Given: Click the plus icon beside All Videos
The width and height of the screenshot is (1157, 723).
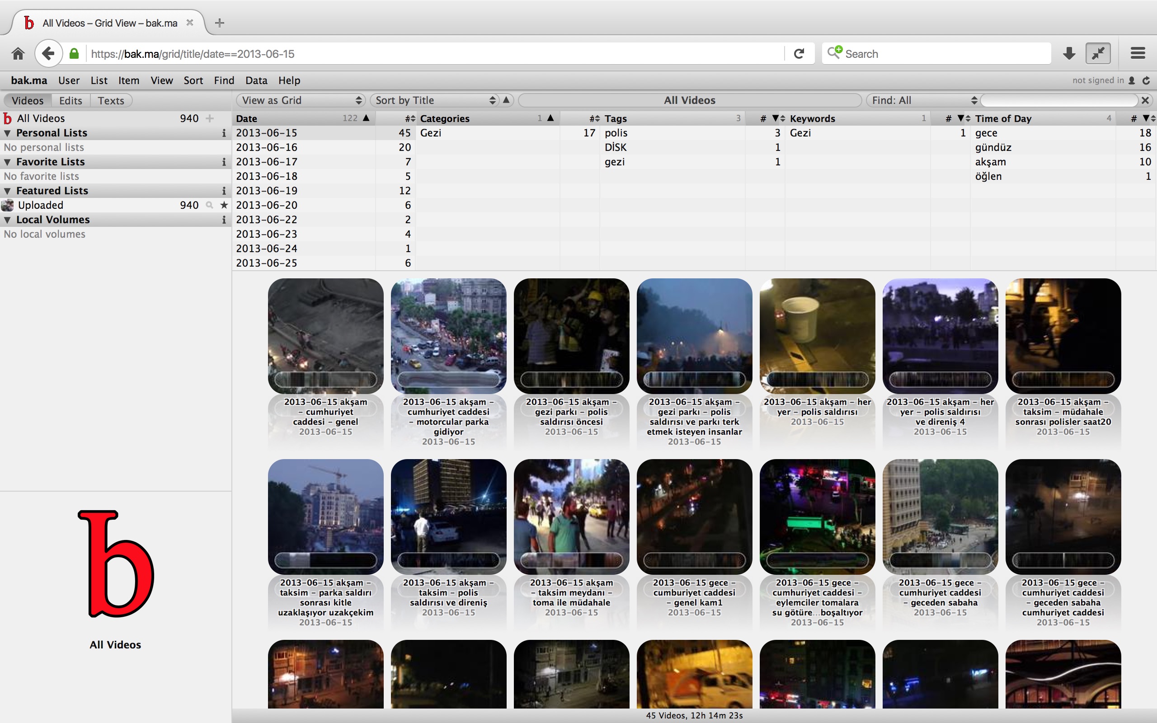Looking at the screenshot, I should pos(209,118).
